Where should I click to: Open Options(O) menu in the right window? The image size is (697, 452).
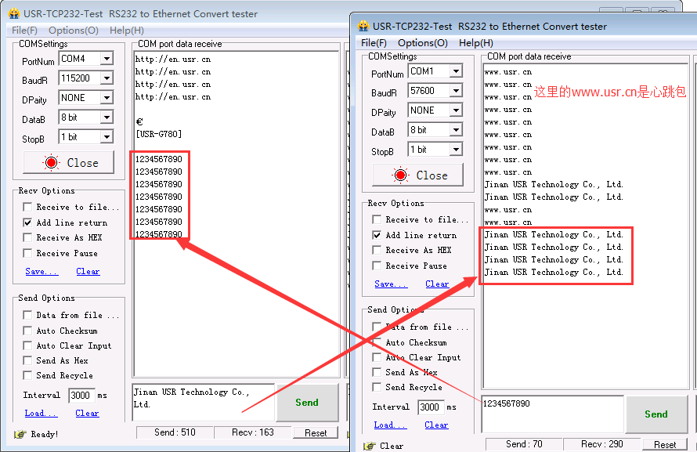coord(422,43)
